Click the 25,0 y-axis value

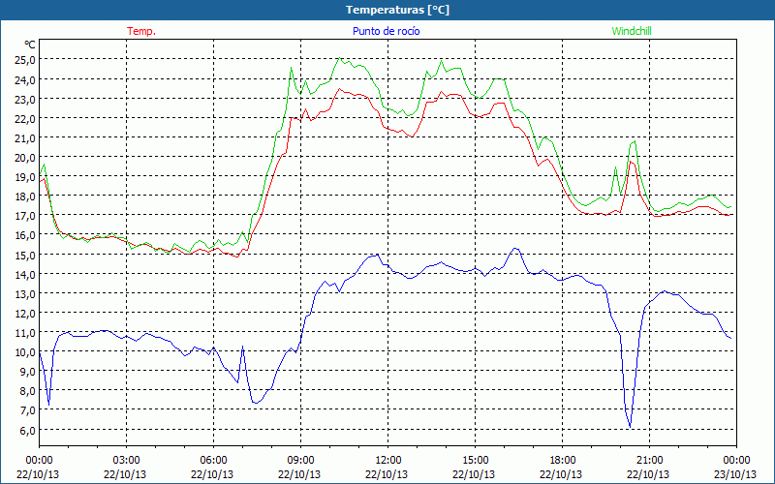coord(25,60)
